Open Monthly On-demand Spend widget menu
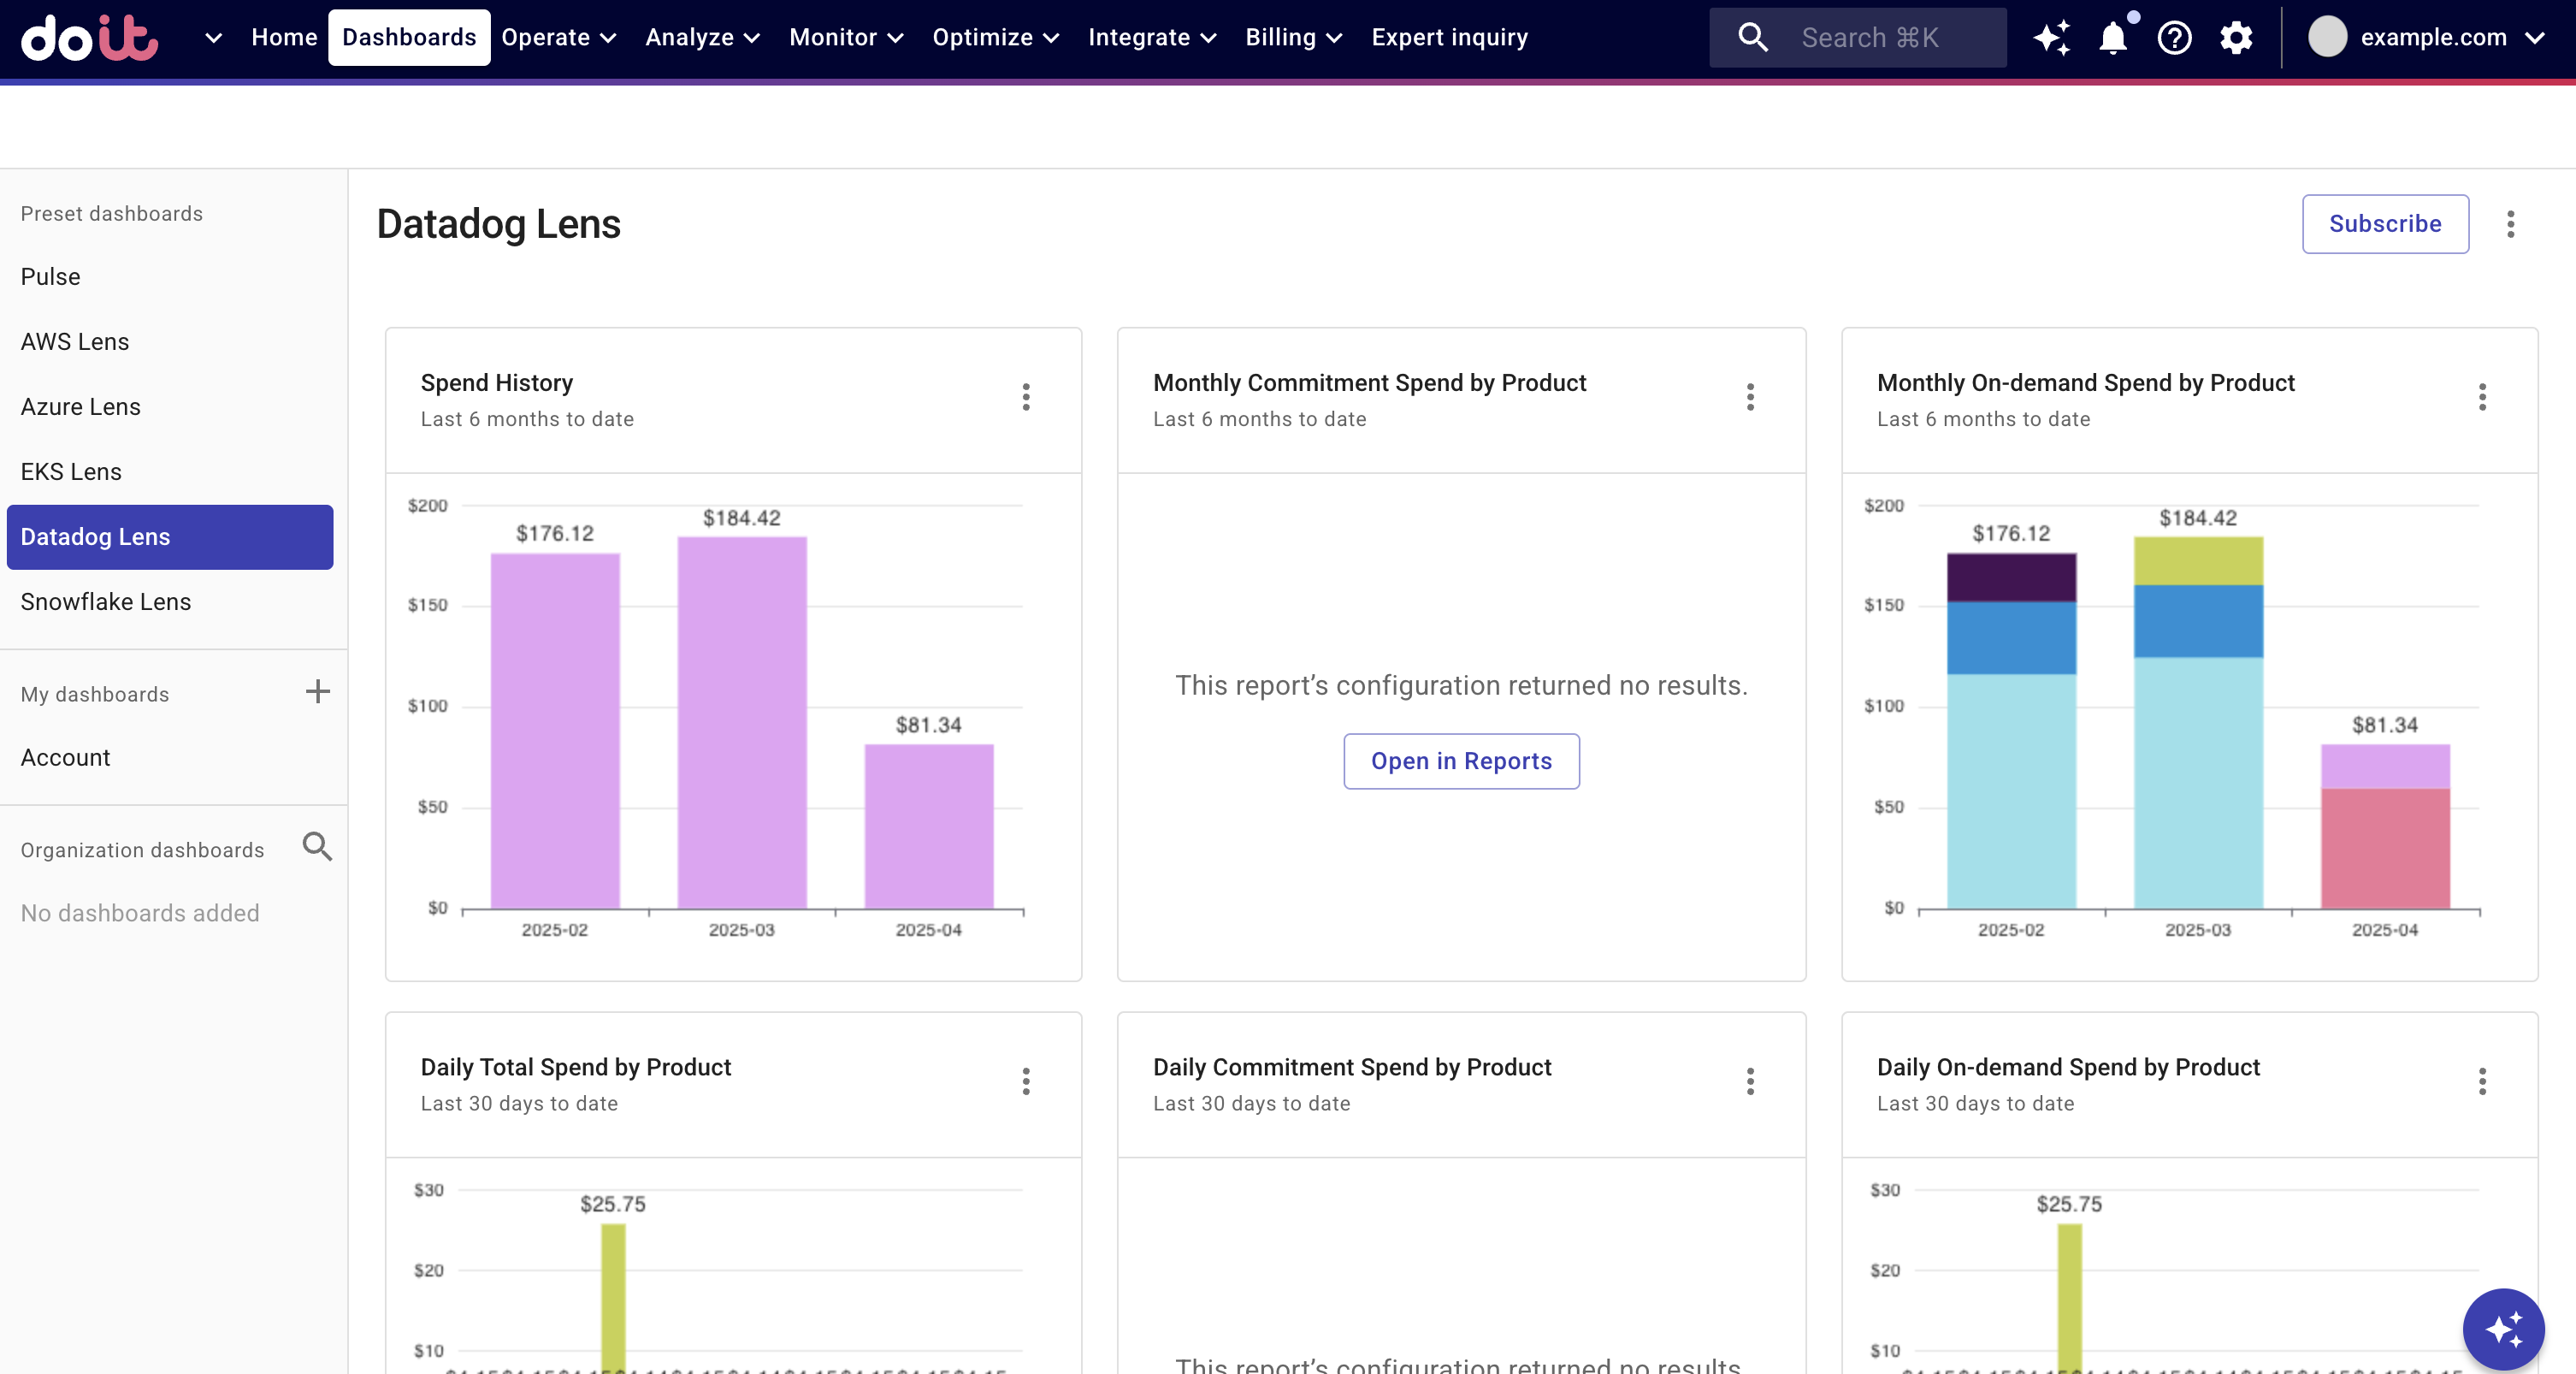Image resolution: width=2576 pixels, height=1374 pixels. point(2482,397)
